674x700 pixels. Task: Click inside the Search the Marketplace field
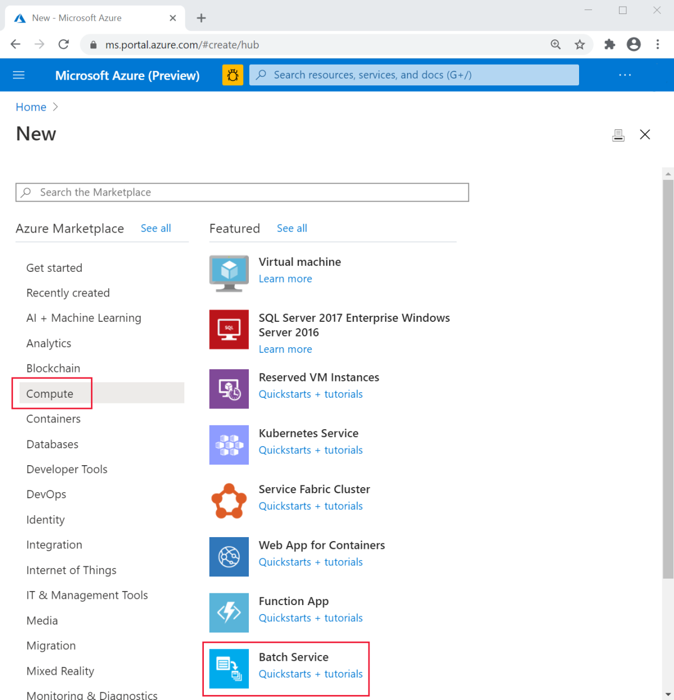point(242,192)
